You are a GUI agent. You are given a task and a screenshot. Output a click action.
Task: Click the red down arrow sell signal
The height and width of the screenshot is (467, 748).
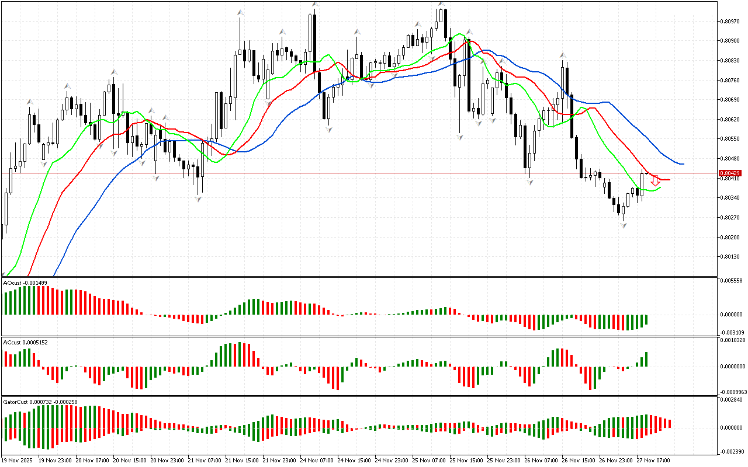(656, 181)
